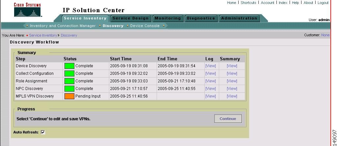Select the 'Device Discovery' step cell
Screen dimensions: 337x146
[x=39, y=66]
